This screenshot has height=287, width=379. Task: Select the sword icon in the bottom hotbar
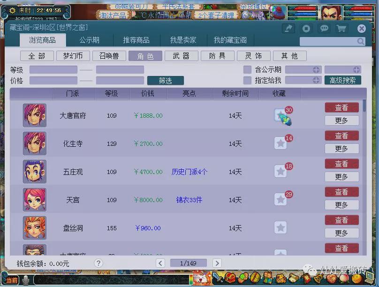[x=217, y=278]
